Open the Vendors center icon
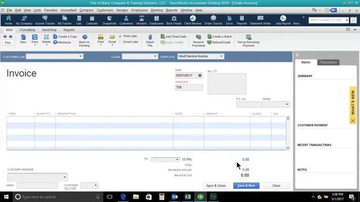The height and width of the screenshot is (202, 360). [x=141, y=20]
